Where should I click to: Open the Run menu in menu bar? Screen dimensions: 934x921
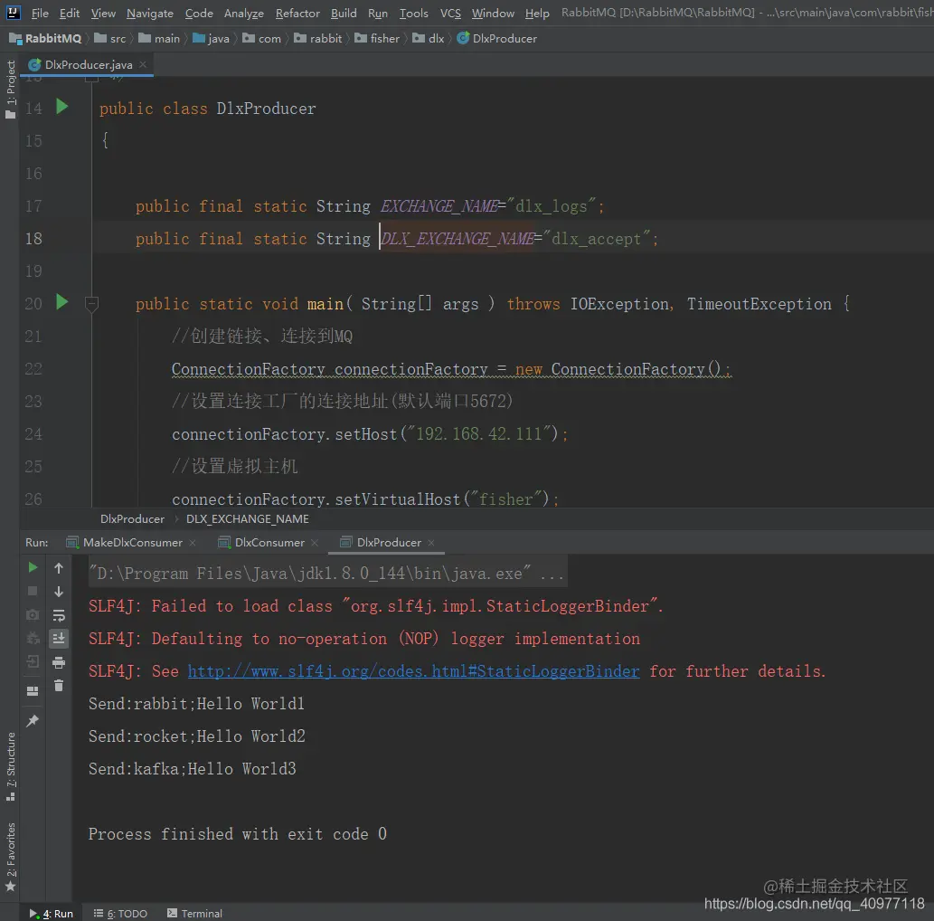pyautogui.click(x=378, y=13)
